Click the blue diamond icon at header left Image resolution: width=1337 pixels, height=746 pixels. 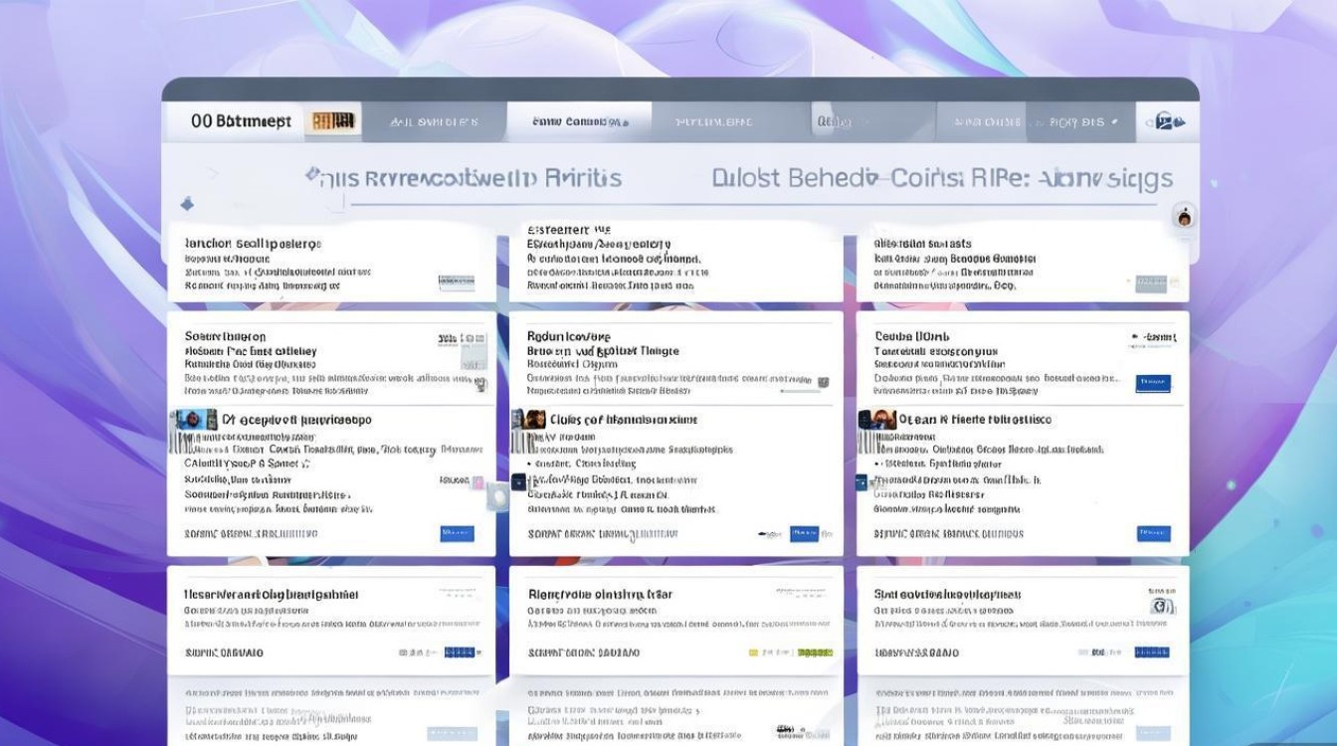[186, 205]
